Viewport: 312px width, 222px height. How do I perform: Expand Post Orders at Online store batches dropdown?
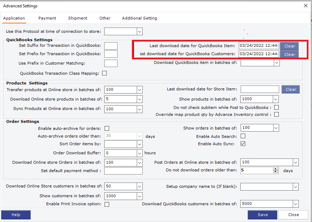(296, 162)
